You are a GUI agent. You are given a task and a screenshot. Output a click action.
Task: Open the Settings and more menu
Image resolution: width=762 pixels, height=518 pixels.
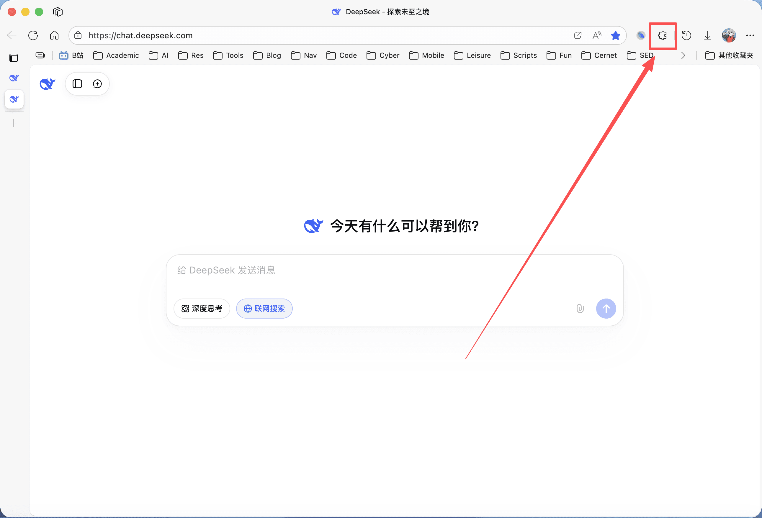click(x=750, y=35)
